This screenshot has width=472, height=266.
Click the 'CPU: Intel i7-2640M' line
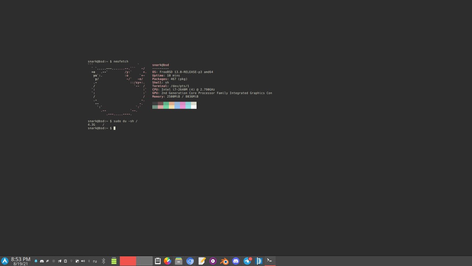(x=184, y=89)
